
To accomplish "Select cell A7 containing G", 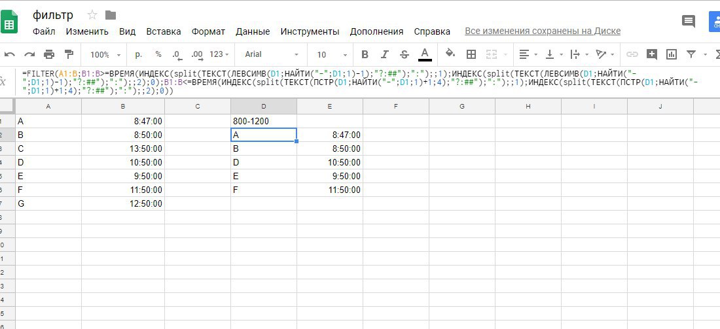I will [48, 203].
